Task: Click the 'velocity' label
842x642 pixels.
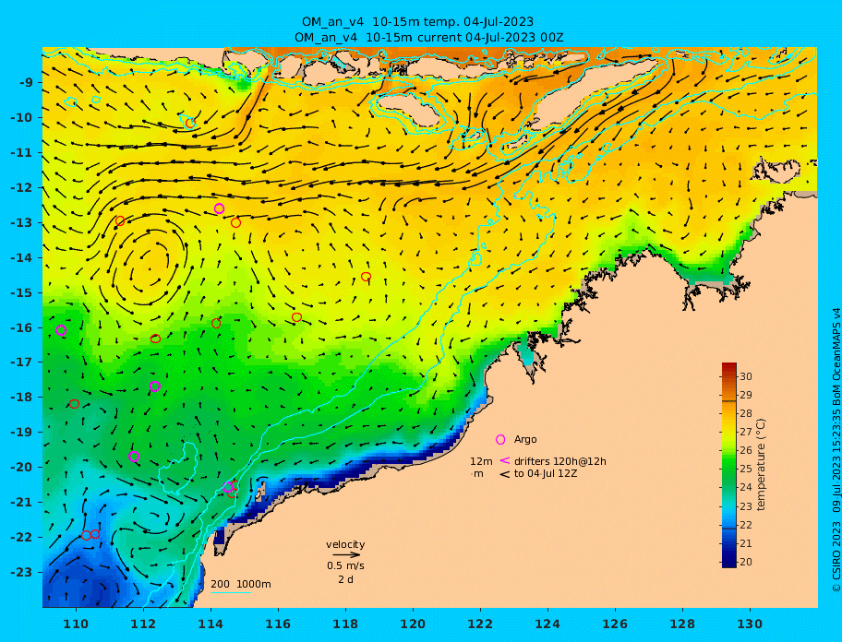Action: pos(345,544)
